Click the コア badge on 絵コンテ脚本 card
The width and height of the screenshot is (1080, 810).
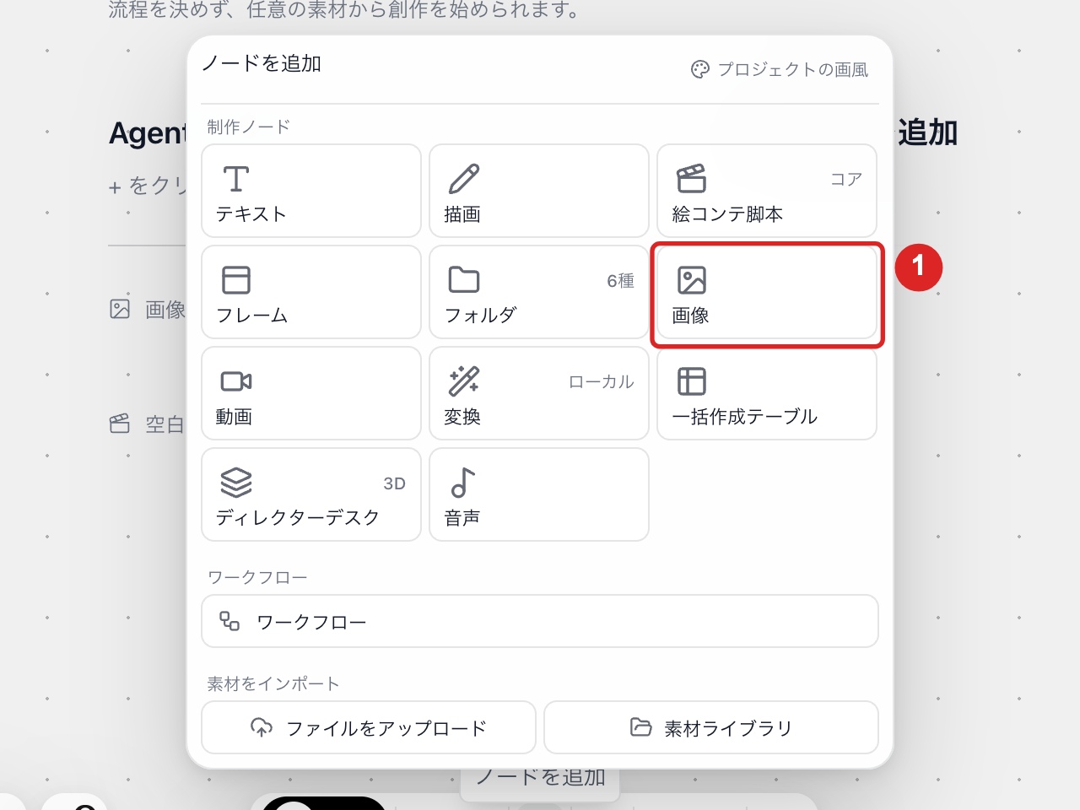click(x=846, y=179)
